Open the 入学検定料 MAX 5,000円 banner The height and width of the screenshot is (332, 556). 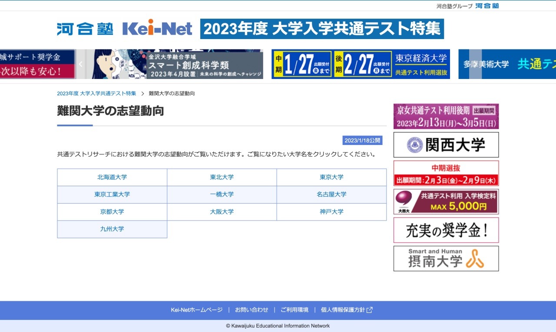[x=446, y=202]
